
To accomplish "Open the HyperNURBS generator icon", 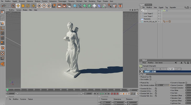I will pyautogui.click(x=84, y=6).
